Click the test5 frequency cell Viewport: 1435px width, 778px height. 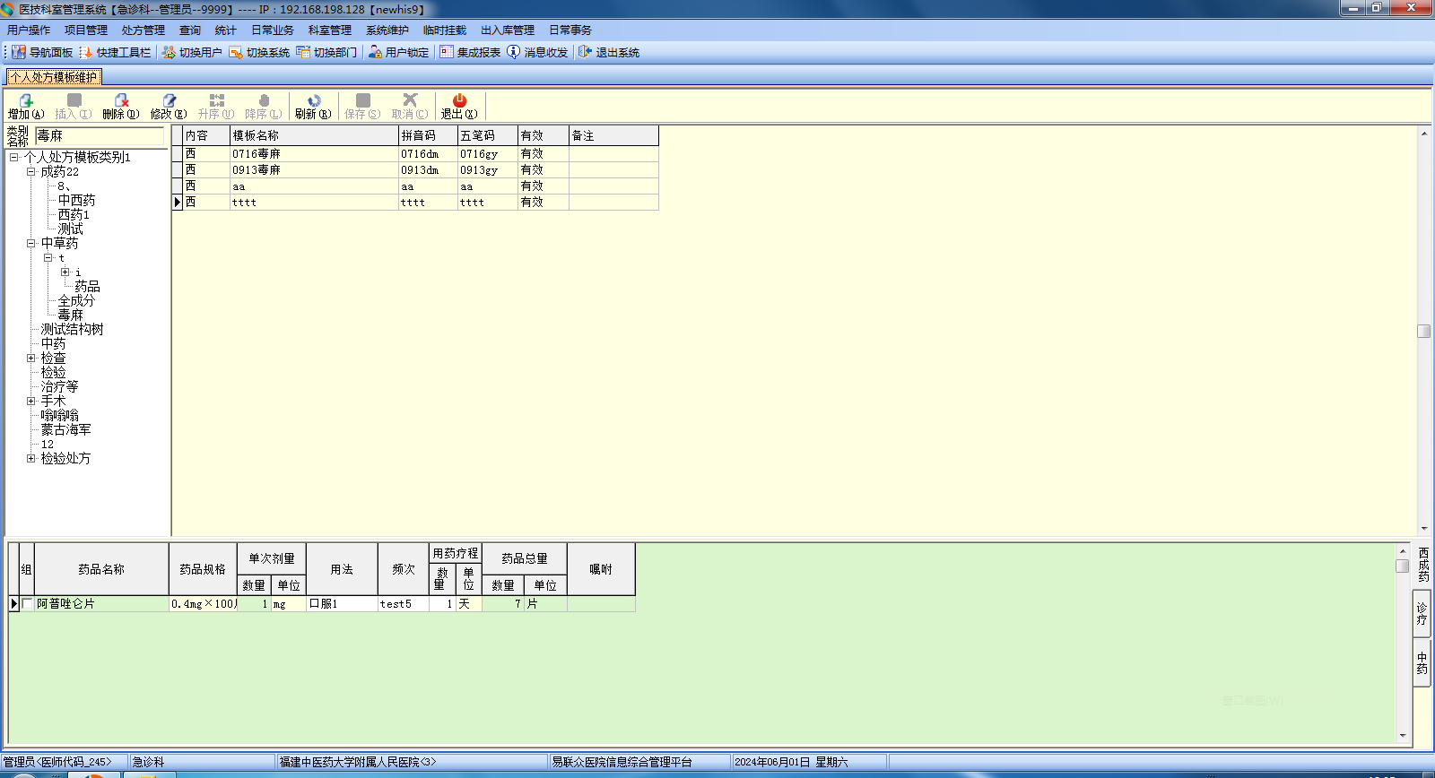(403, 604)
